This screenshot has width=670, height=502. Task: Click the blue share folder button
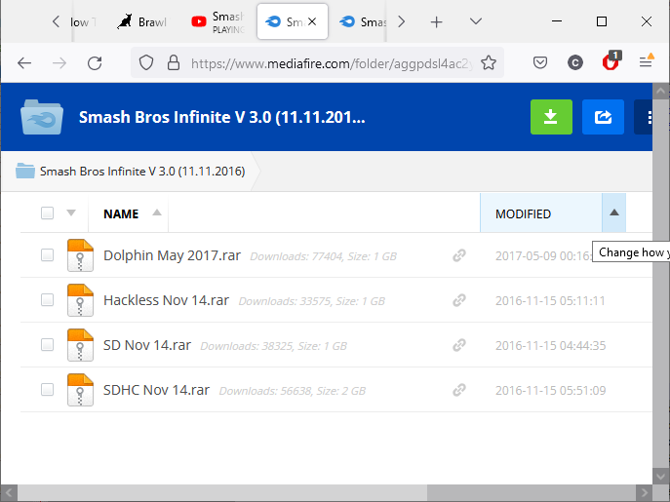[x=603, y=117]
